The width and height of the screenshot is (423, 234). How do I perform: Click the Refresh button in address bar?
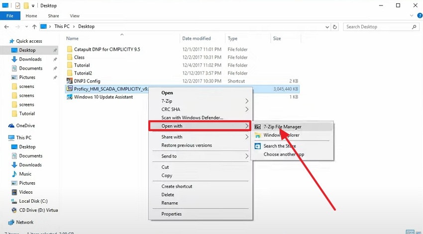pyautogui.click(x=335, y=27)
